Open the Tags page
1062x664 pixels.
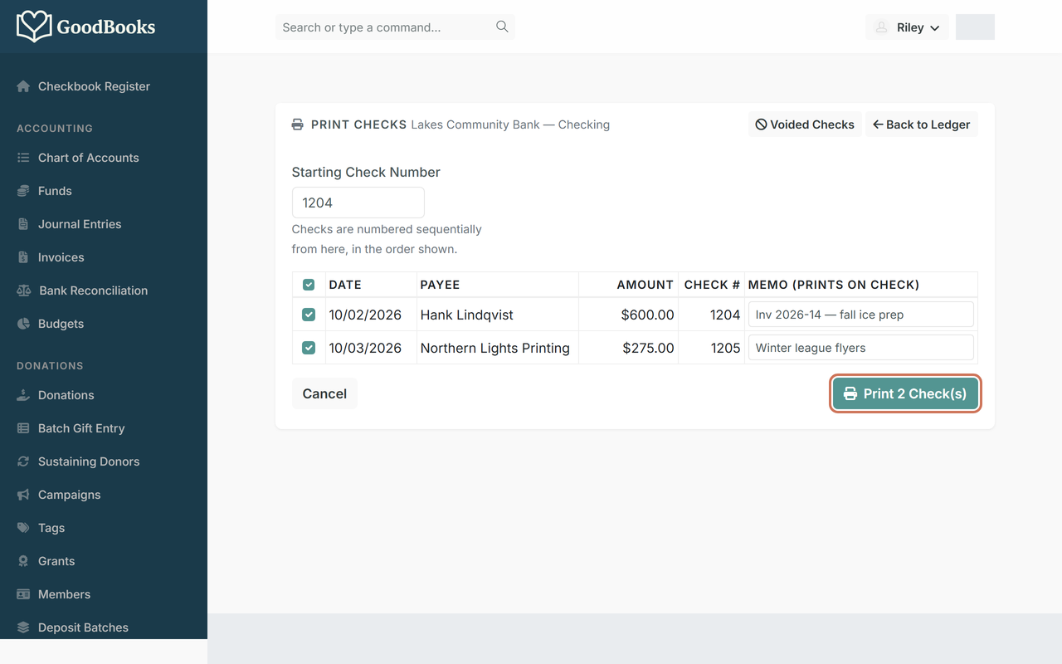tap(104, 528)
